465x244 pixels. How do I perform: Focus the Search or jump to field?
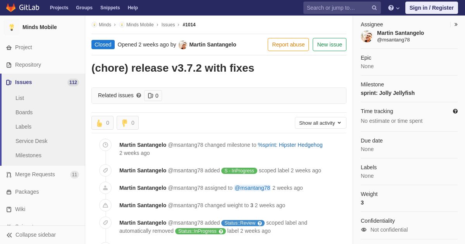click(x=337, y=8)
